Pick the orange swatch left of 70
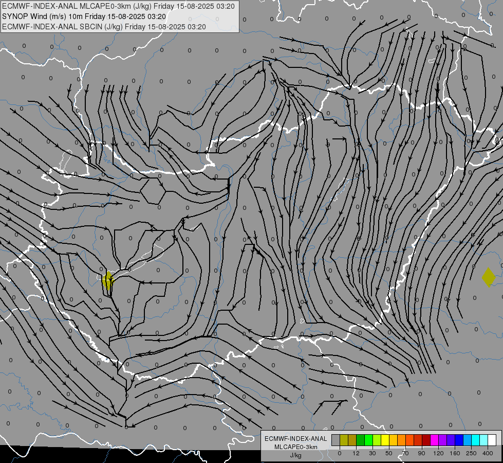 click(x=402, y=440)
